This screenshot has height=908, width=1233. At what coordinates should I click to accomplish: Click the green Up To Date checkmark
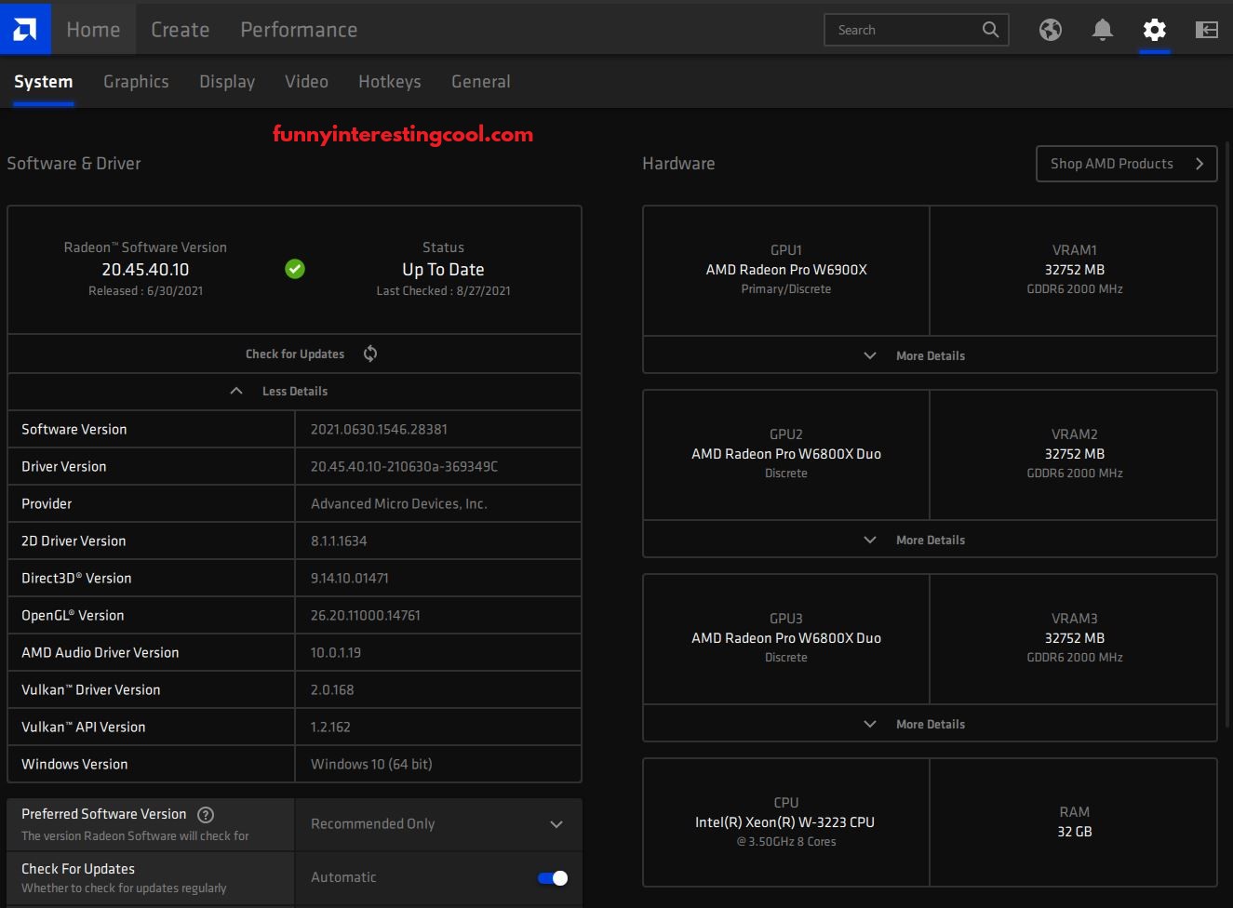[x=295, y=269]
